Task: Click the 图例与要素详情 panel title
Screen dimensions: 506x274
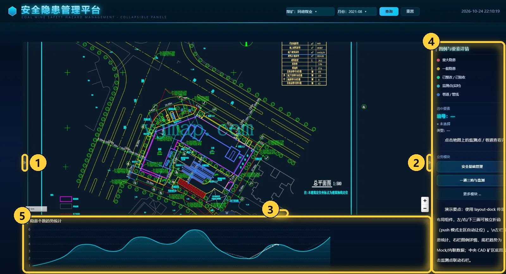Action: [x=454, y=49]
